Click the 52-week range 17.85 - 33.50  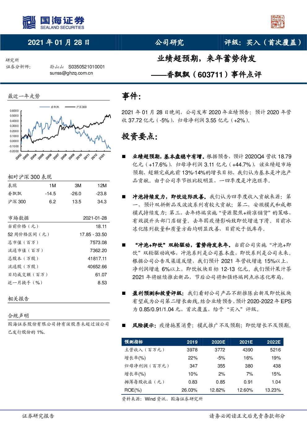pos(93,234)
